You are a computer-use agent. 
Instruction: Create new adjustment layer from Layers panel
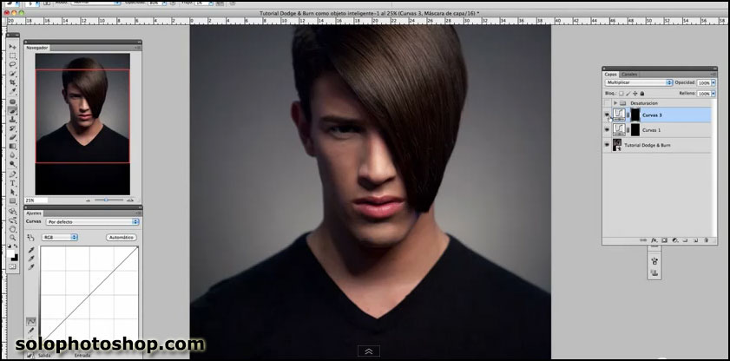pos(674,240)
